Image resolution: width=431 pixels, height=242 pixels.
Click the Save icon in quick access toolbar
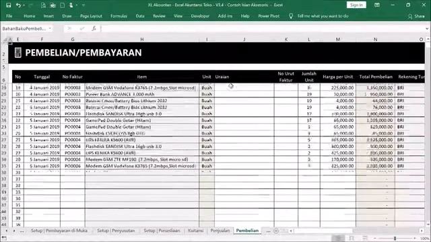pyautogui.click(x=8, y=5)
